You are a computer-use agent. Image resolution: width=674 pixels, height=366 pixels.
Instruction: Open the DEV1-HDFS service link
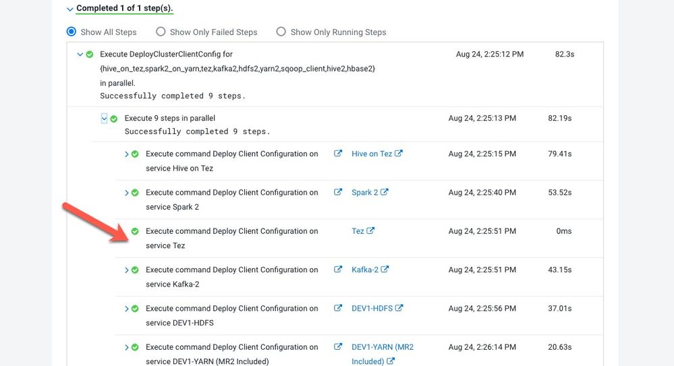tap(372, 309)
